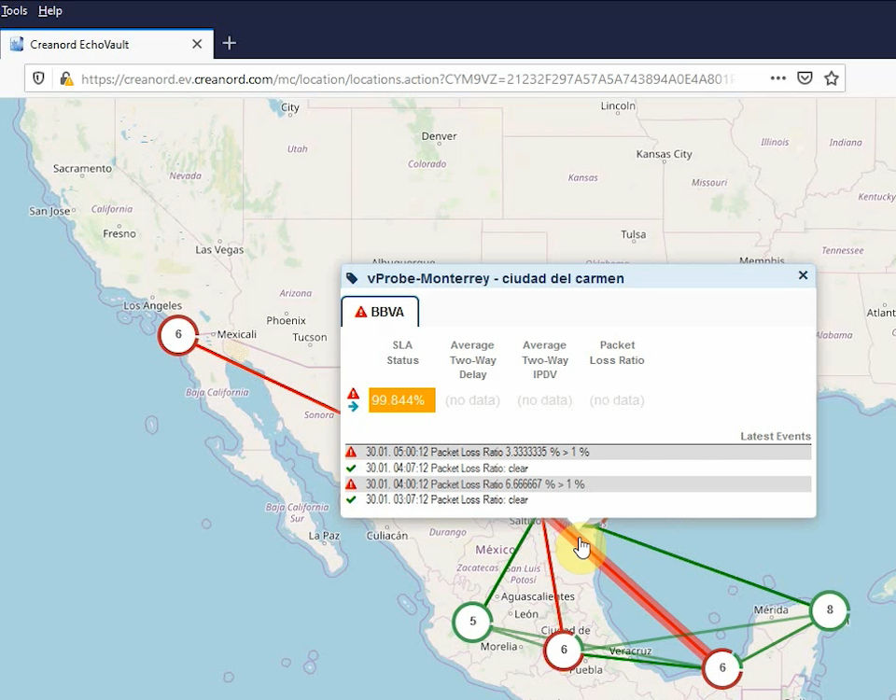Select the BBVA tab
This screenshot has width=896, height=700.
tap(380, 312)
